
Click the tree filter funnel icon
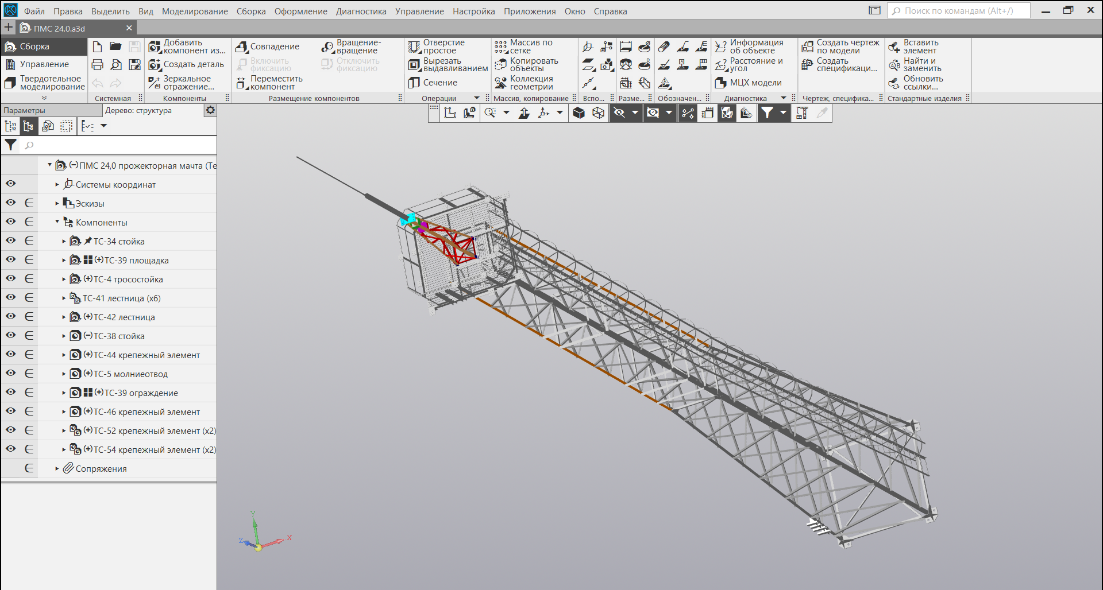tap(10, 145)
